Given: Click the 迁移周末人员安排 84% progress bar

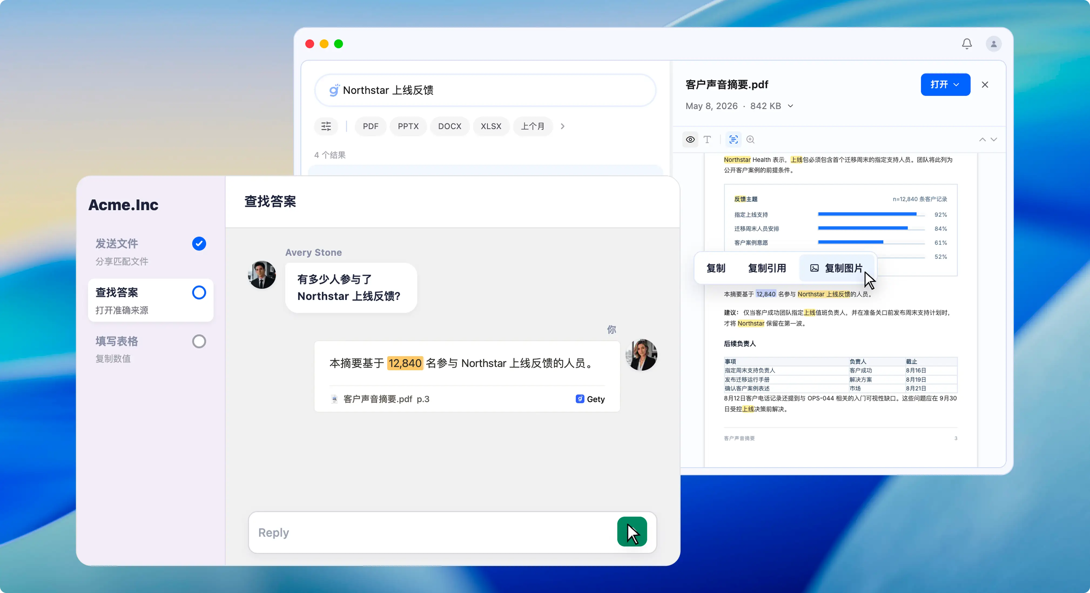Looking at the screenshot, I should point(871,228).
